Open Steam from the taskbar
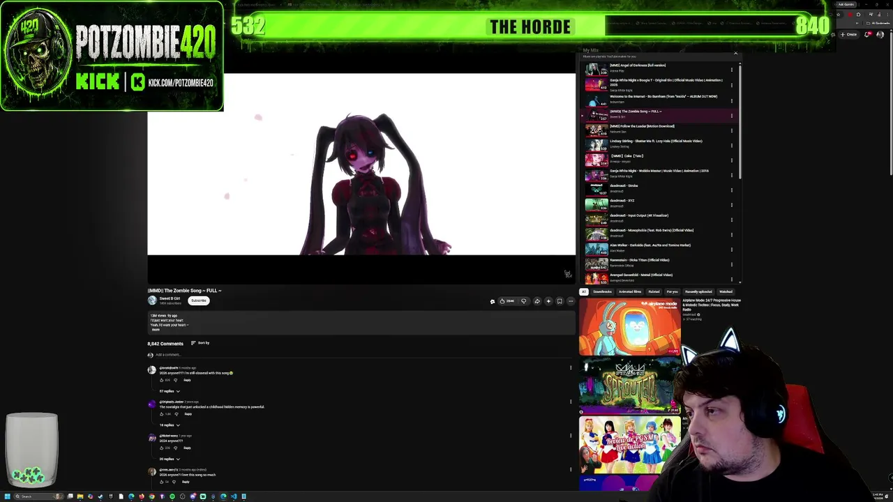The height and width of the screenshot is (502, 893). 100,496
